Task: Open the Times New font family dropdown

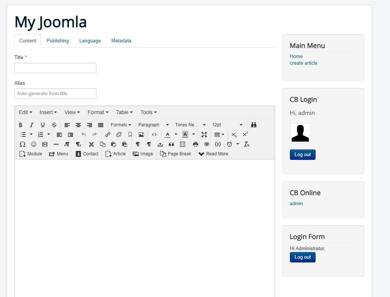Action: (190, 125)
